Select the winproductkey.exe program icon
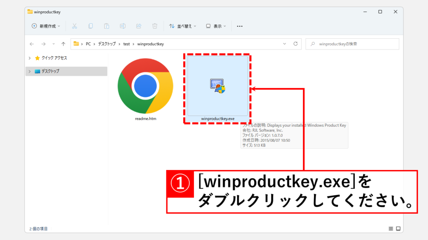This screenshot has height=240, width=428. [x=217, y=86]
